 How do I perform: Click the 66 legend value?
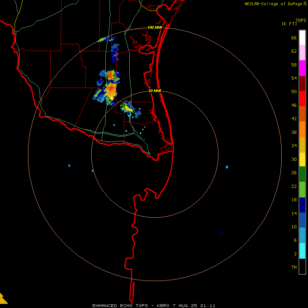coord(294,38)
